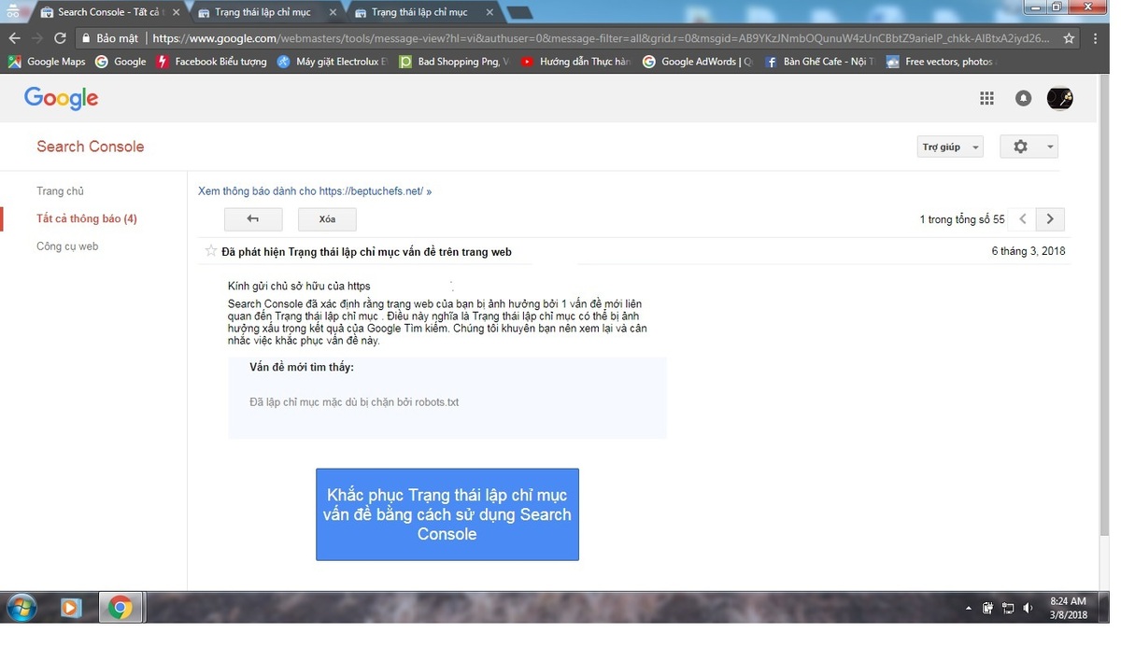Switch to the second Trạng thái lập chỉ mục tab

click(x=265, y=12)
